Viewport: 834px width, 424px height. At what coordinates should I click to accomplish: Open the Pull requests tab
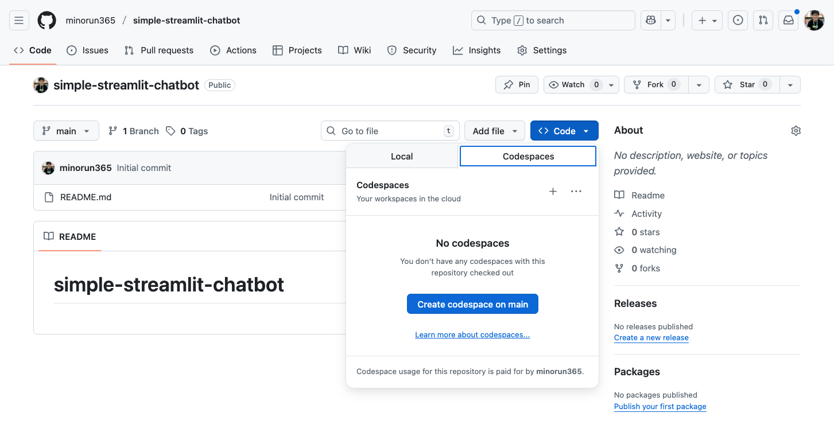click(x=159, y=50)
